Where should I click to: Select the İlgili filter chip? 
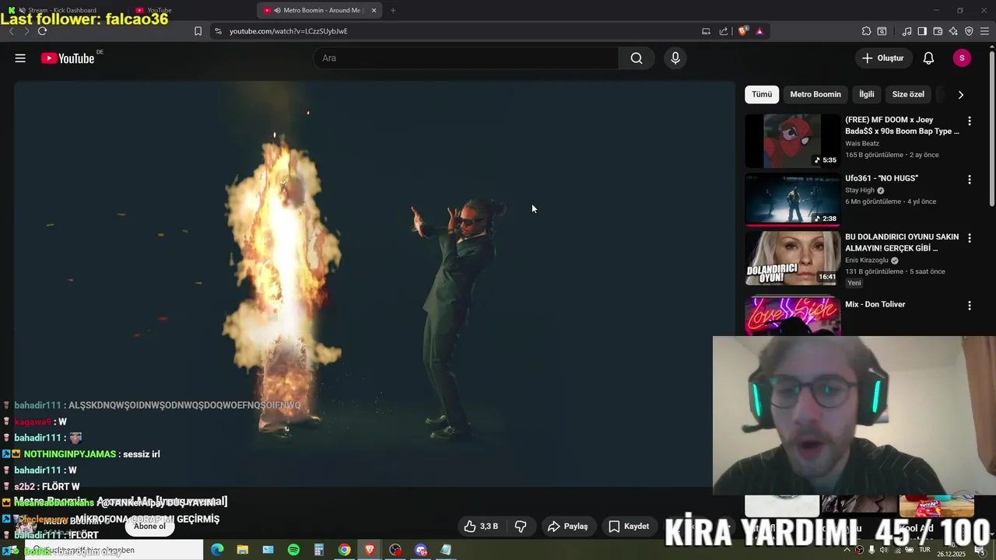point(866,94)
